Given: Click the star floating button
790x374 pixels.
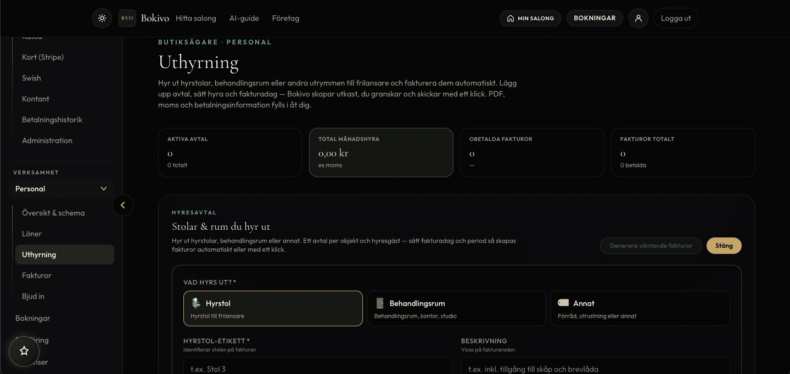Looking at the screenshot, I should (24, 351).
